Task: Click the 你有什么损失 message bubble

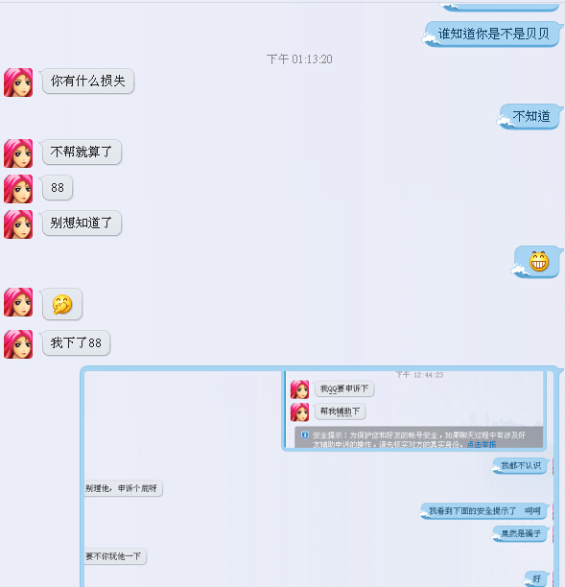Action: [88, 81]
